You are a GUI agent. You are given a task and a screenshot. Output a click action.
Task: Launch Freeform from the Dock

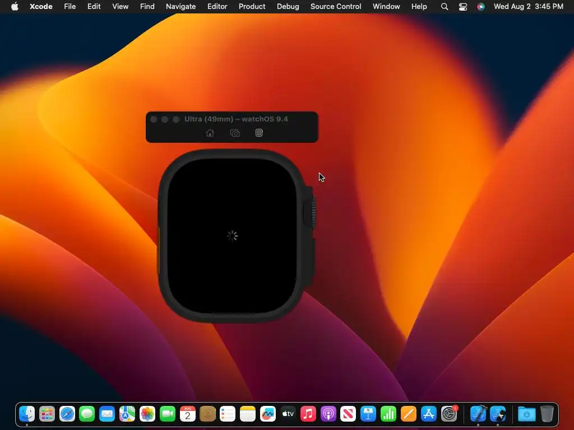pyautogui.click(x=267, y=414)
